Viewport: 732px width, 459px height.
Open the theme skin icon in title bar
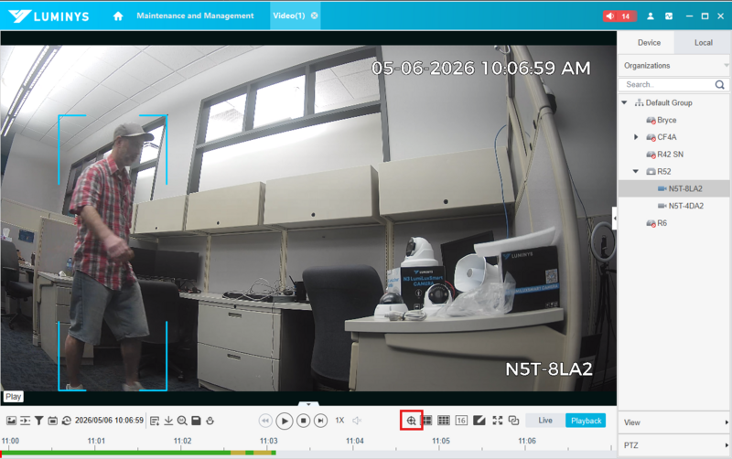coord(669,16)
